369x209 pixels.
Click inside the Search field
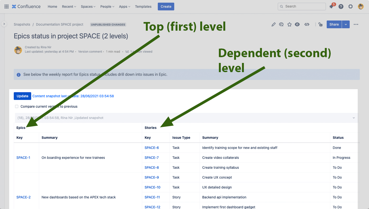coord(302,6)
